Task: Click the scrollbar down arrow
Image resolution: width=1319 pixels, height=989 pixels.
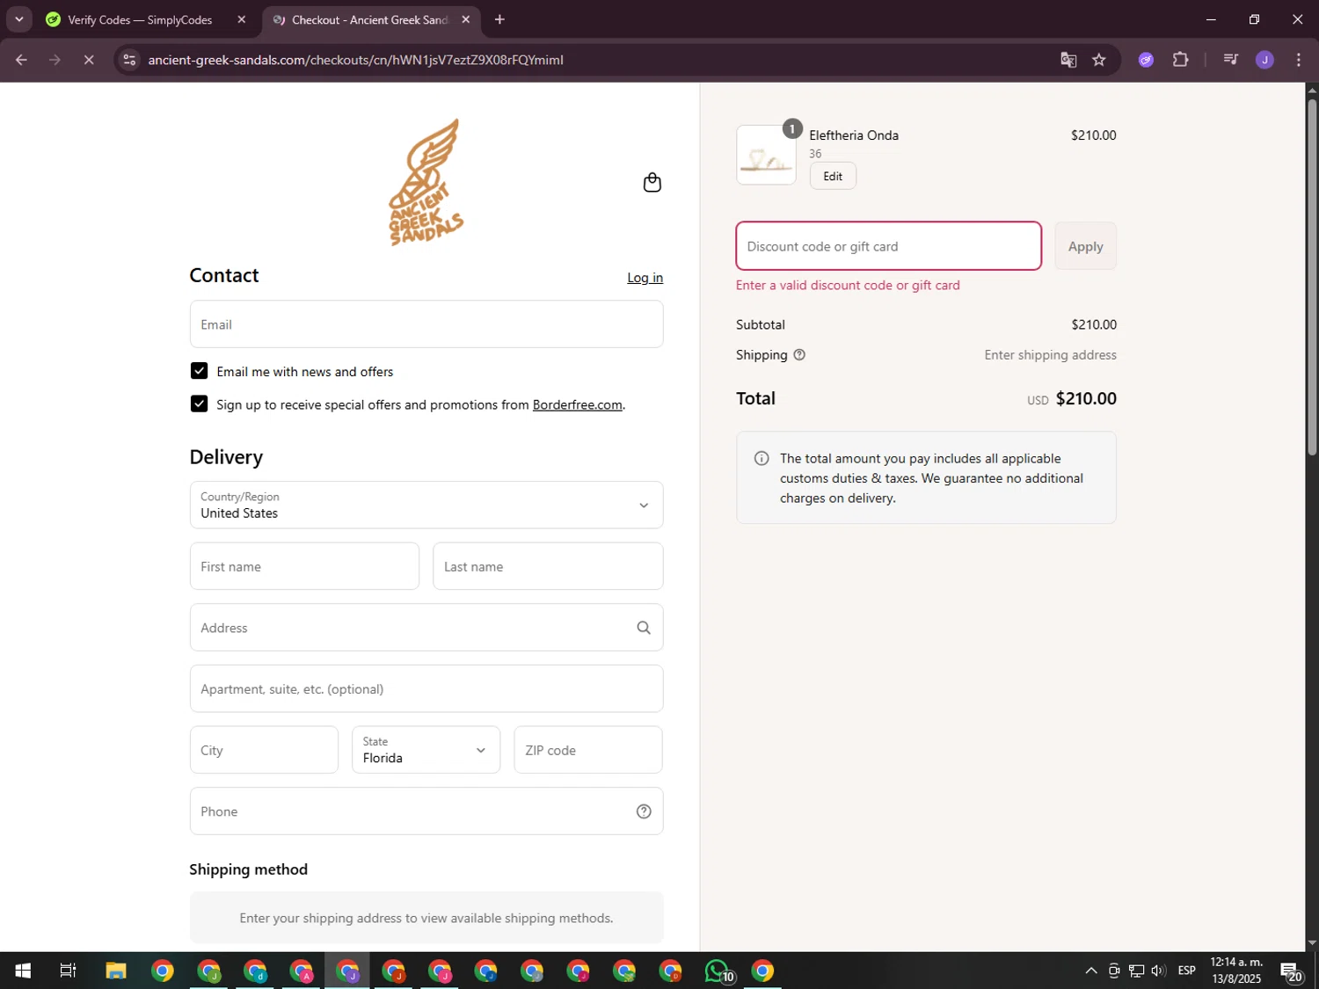Action: [x=1312, y=943]
